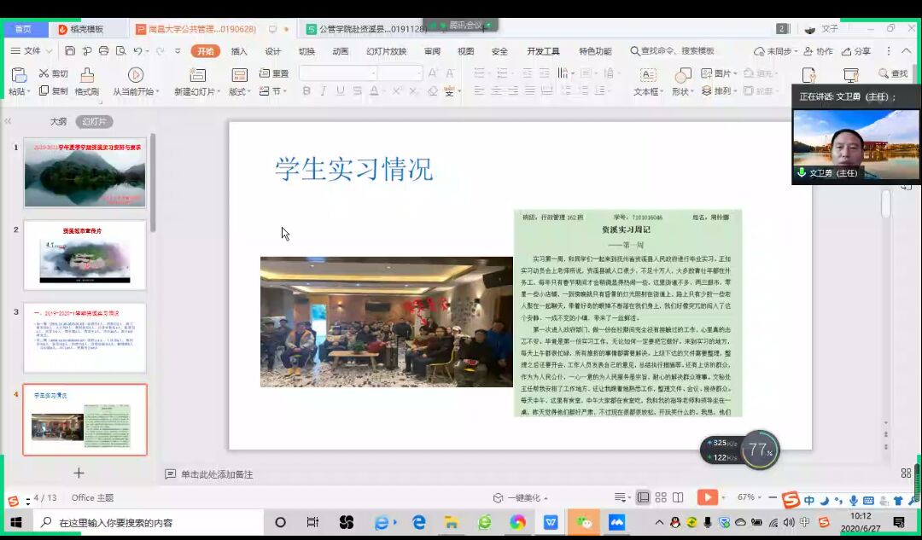Toggle Italic formatting
The image size is (922, 540).
(x=323, y=90)
